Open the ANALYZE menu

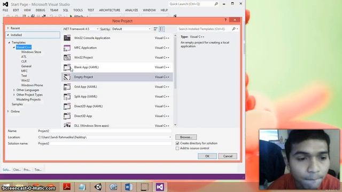tap(131, 10)
